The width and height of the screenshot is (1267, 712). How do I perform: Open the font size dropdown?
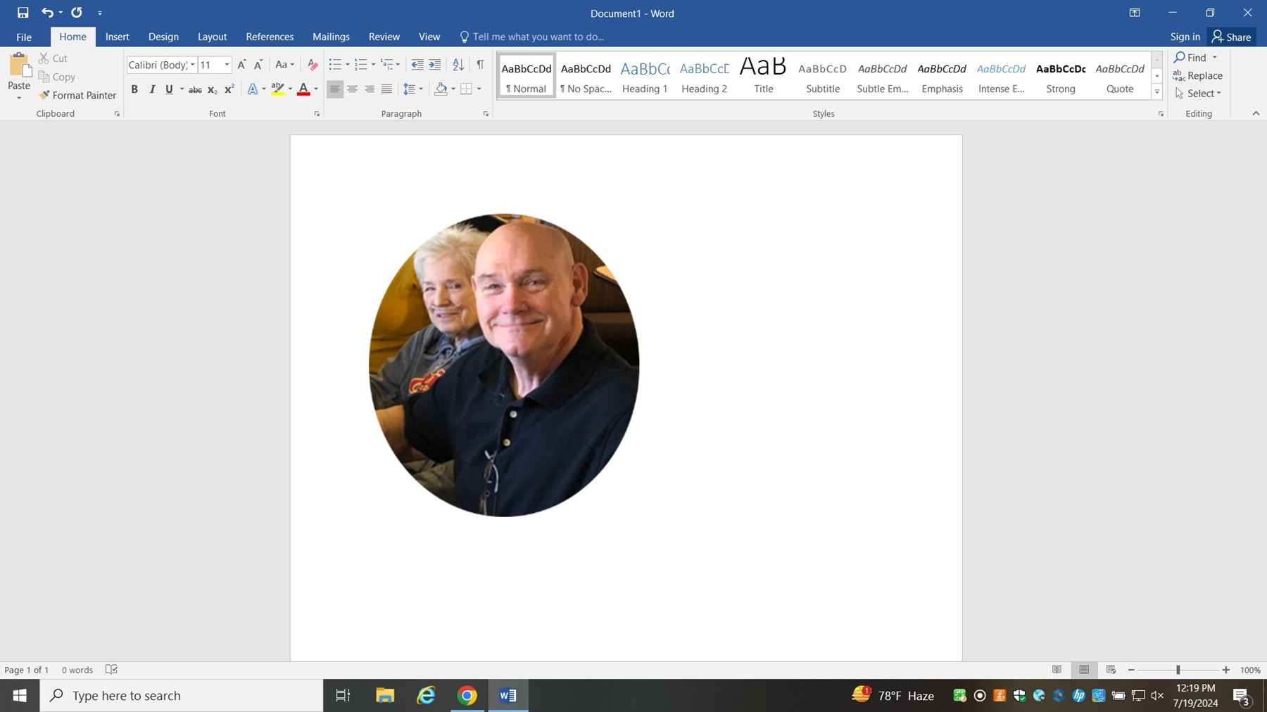[x=227, y=65]
